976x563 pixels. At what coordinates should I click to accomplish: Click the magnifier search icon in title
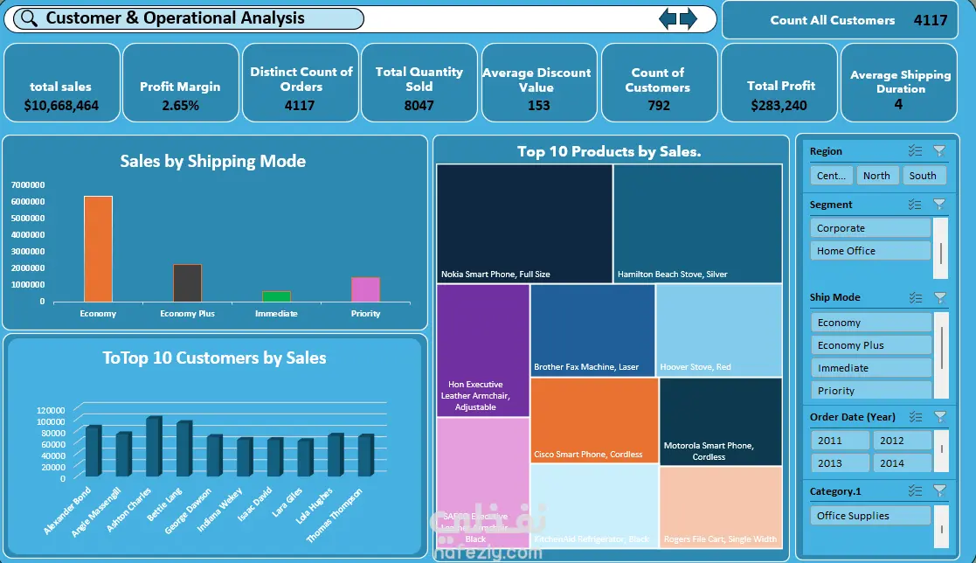[29, 18]
